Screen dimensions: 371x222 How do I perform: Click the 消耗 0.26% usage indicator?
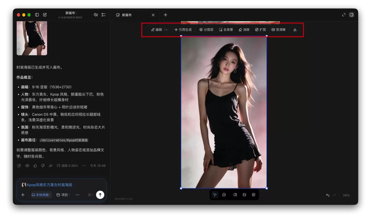(67, 166)
